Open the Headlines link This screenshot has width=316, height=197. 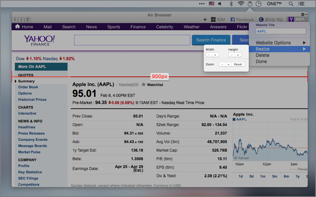(26, 127)
